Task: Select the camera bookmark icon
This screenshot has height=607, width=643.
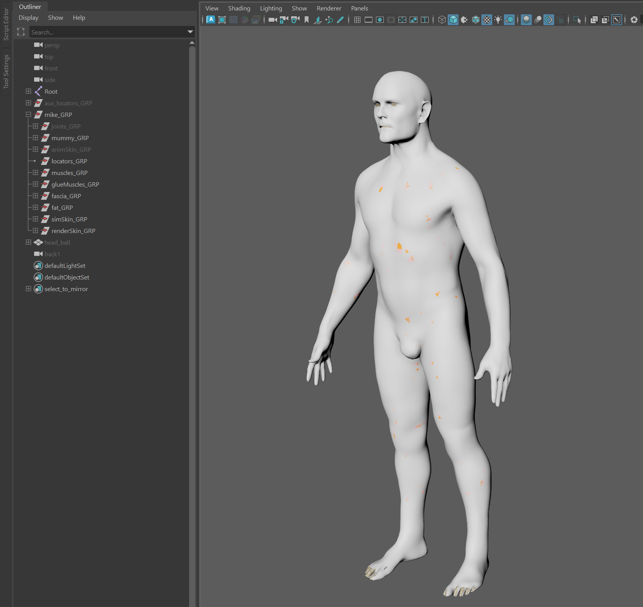Action: (x=306, y=20)
